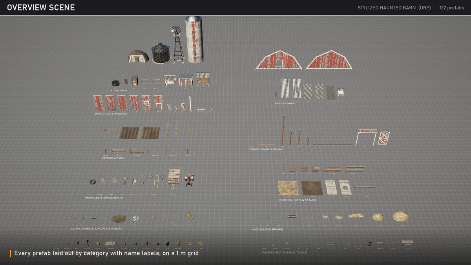Select the small outhouse prefab
The width and height of the screenshot is (471, 265).
point(134,80)
